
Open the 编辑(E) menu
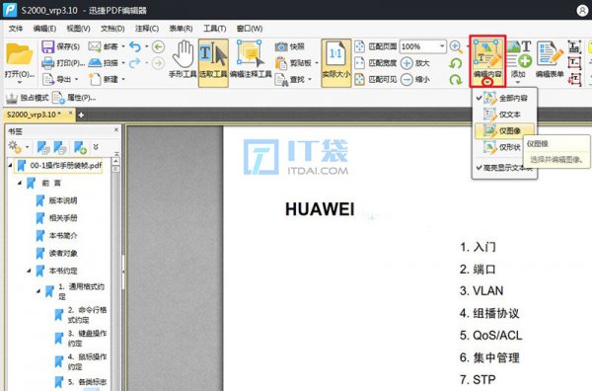point(44,29)
